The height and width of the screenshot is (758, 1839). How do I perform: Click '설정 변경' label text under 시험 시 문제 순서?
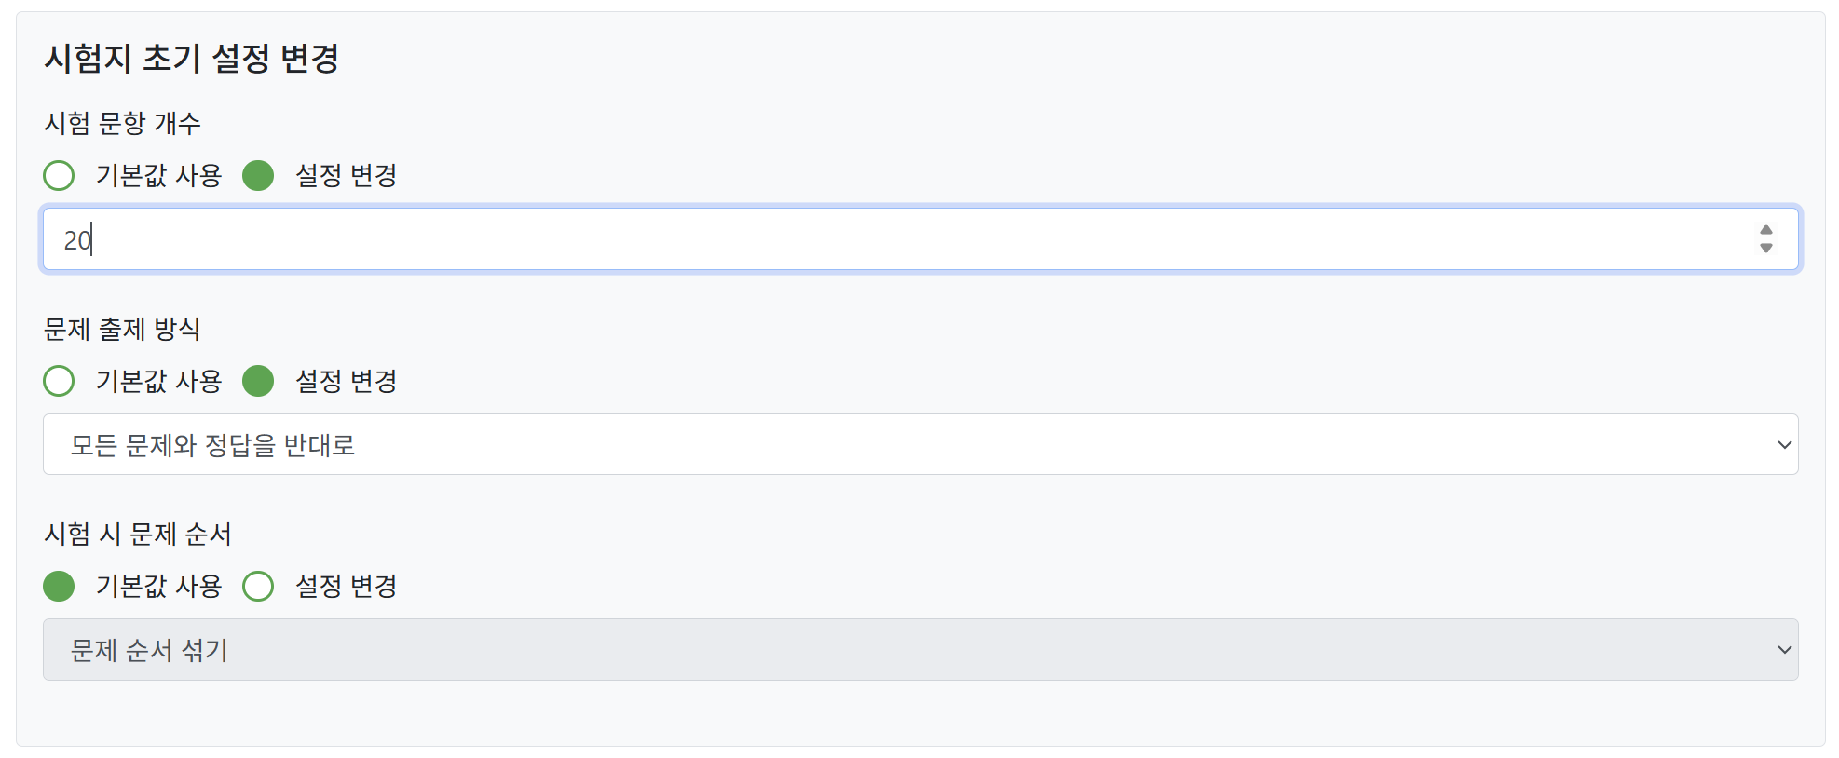pyautogui.click(x=346, y=586)
